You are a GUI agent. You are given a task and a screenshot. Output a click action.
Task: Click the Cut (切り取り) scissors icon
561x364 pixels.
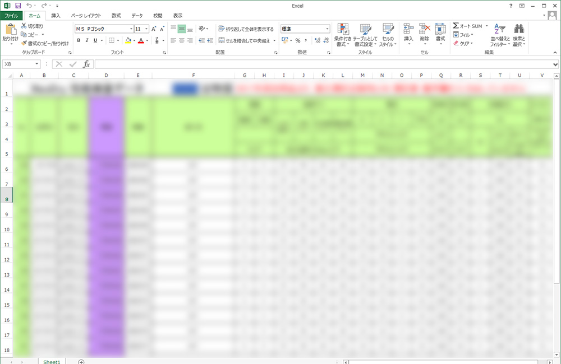[x=24, y=26]
